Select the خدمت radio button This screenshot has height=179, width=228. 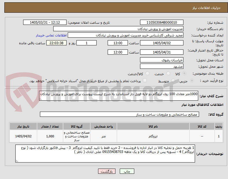click(168, 73)
